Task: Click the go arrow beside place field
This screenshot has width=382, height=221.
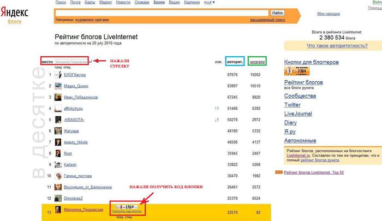Action: 91,62
